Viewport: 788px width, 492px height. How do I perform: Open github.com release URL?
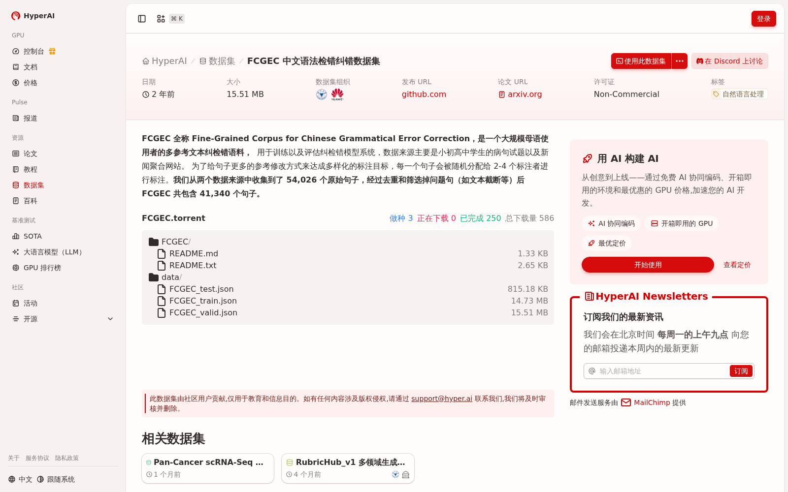point(424,94)
